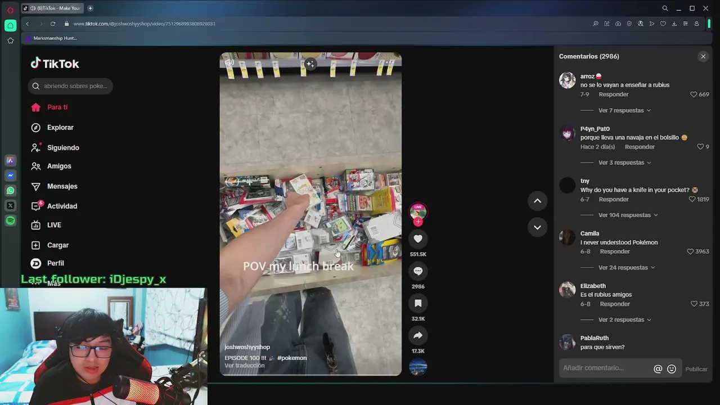Open the Opera account profile icon
This screenshot has width=720, height=405.
pyautogui.click(x=696, y=24)
